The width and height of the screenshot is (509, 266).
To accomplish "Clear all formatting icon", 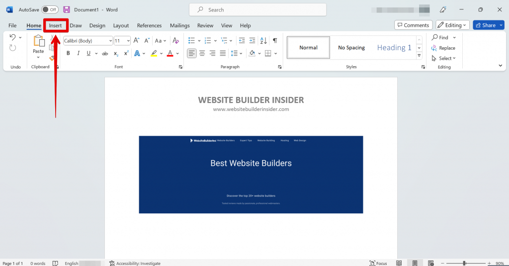I will [x=175, y=41].
